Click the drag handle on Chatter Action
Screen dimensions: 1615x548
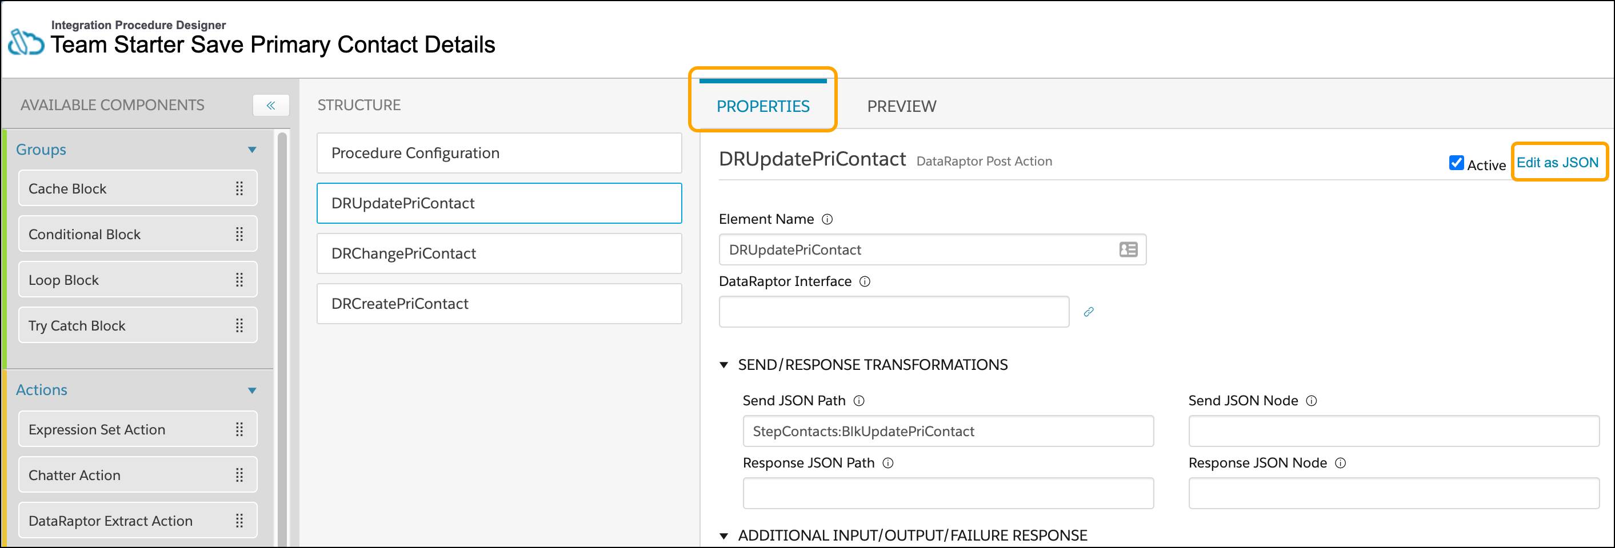(x=239, y=476)
